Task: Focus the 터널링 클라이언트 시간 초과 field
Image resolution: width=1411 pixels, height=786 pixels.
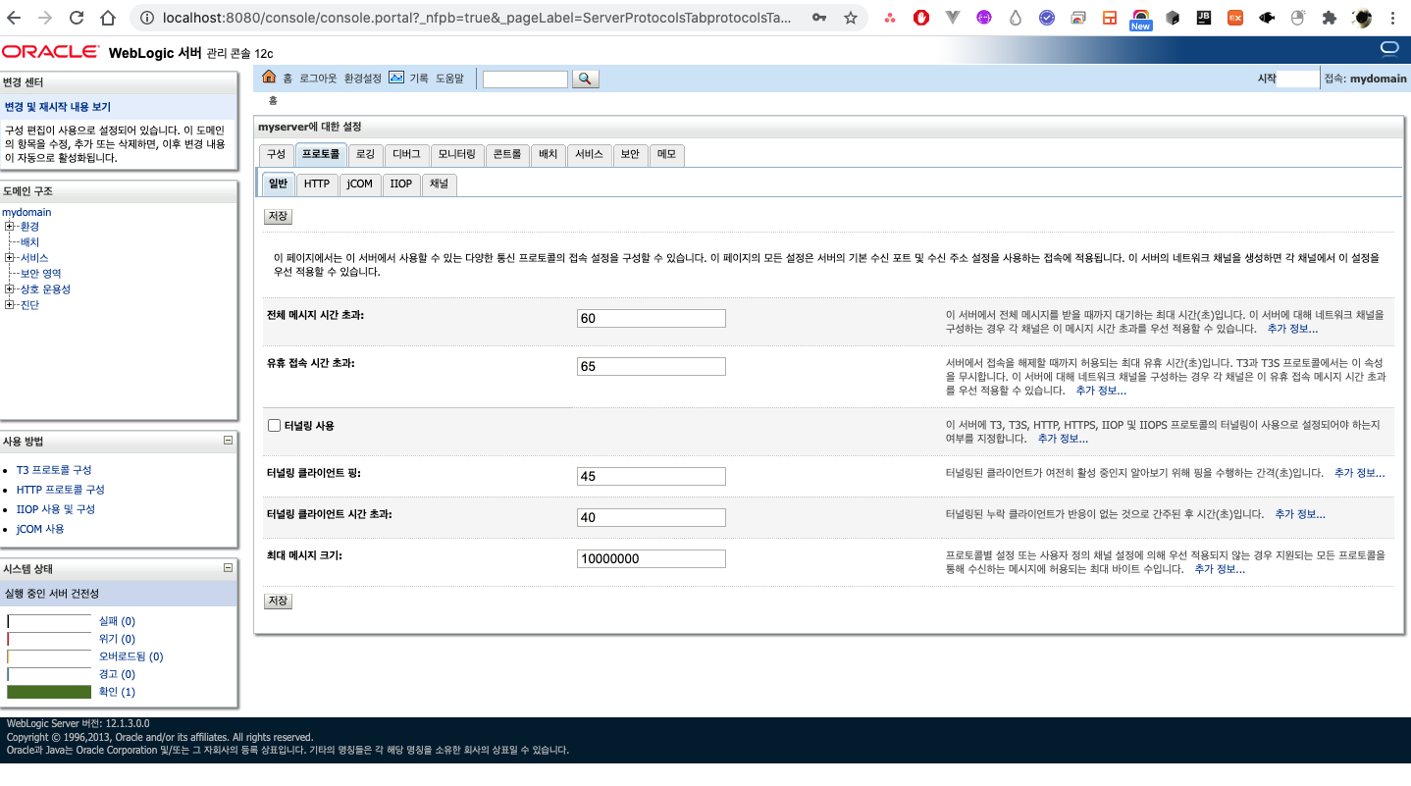Action: pyautogui.click(x=652, y=517)
